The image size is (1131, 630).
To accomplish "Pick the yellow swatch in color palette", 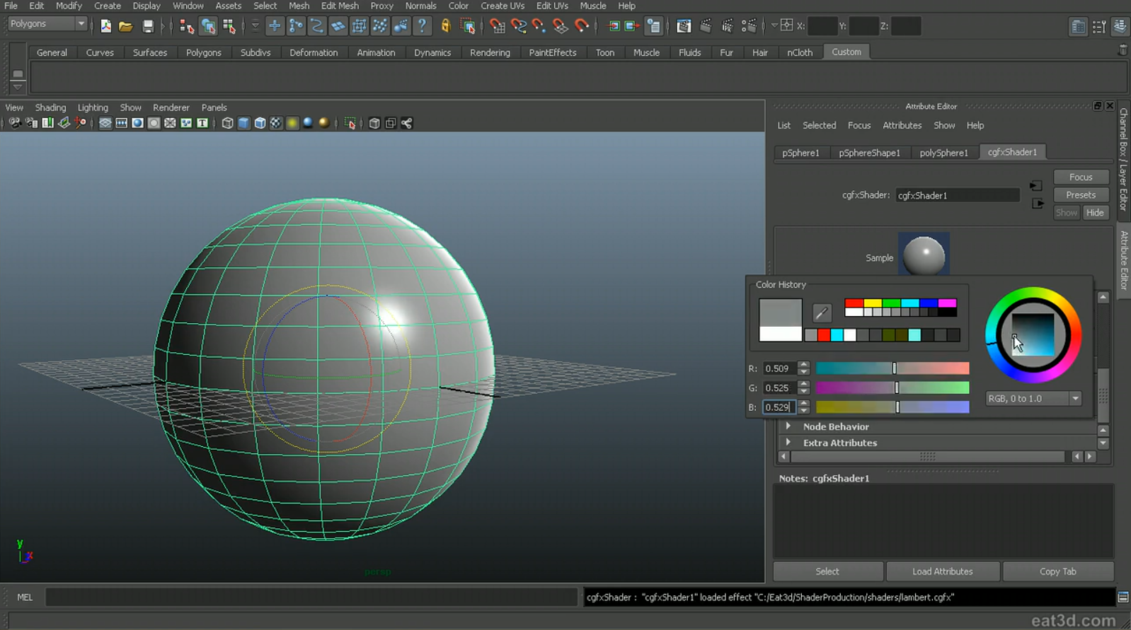I will pos(872,303).
